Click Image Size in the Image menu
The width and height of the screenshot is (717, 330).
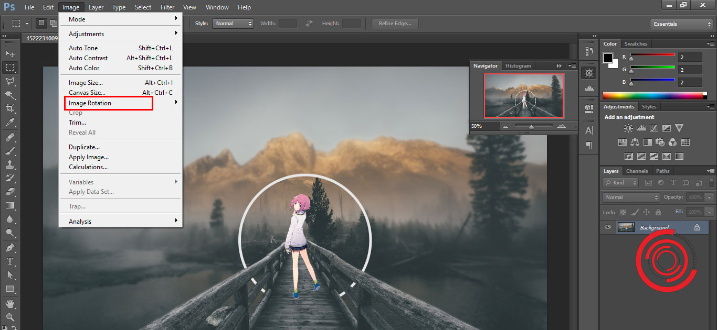coord(121,83)
